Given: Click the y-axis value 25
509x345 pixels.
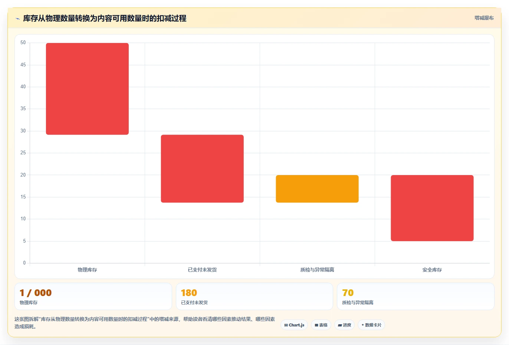Looking at the screenshot, I should click(23, 153).
